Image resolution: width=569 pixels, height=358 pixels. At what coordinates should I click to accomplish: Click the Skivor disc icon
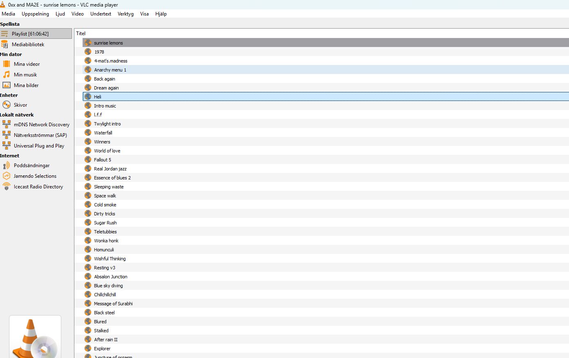(7, 105)
